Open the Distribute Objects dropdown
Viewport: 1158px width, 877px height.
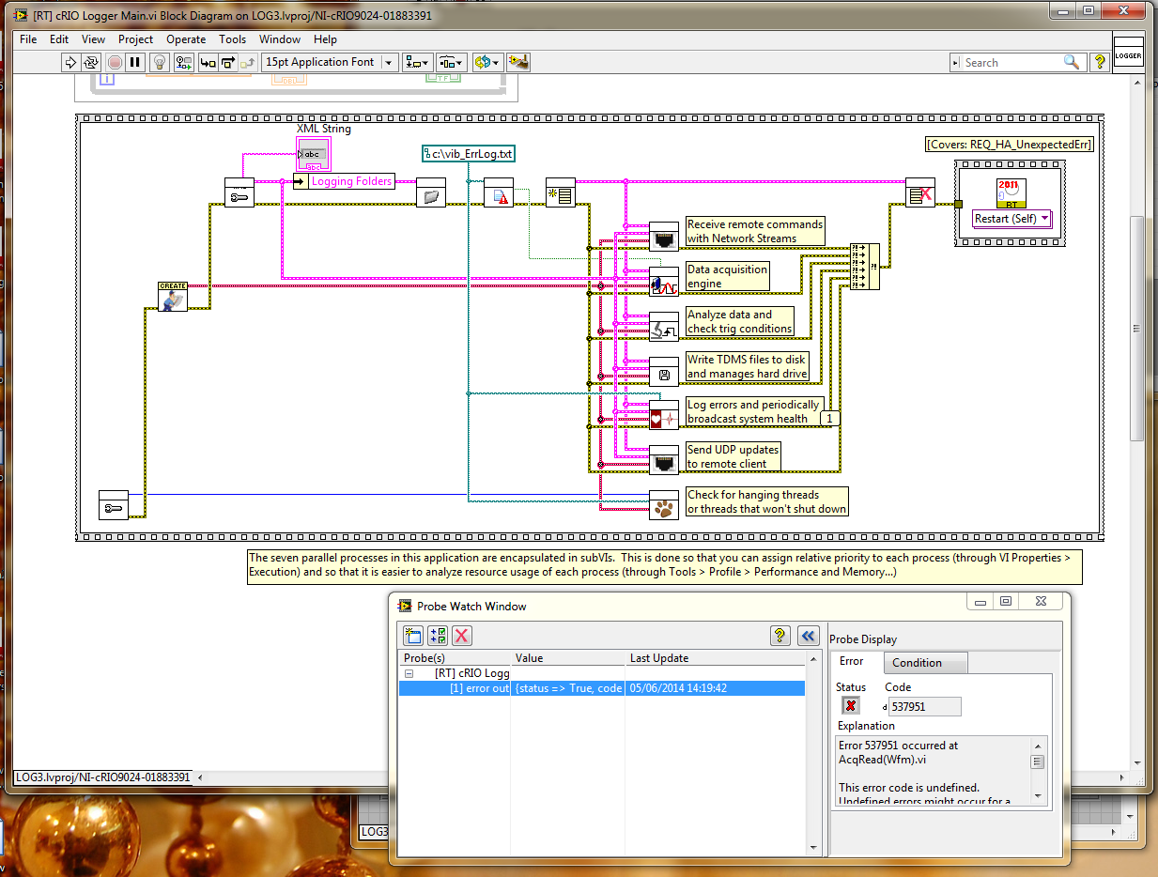click(451, 63)
